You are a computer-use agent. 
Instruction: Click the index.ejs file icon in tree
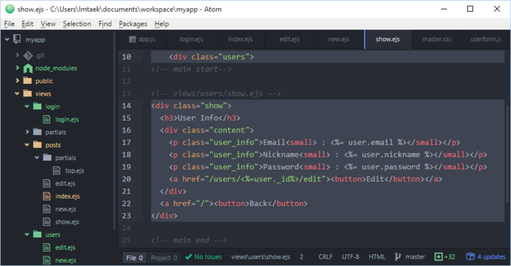46,196
